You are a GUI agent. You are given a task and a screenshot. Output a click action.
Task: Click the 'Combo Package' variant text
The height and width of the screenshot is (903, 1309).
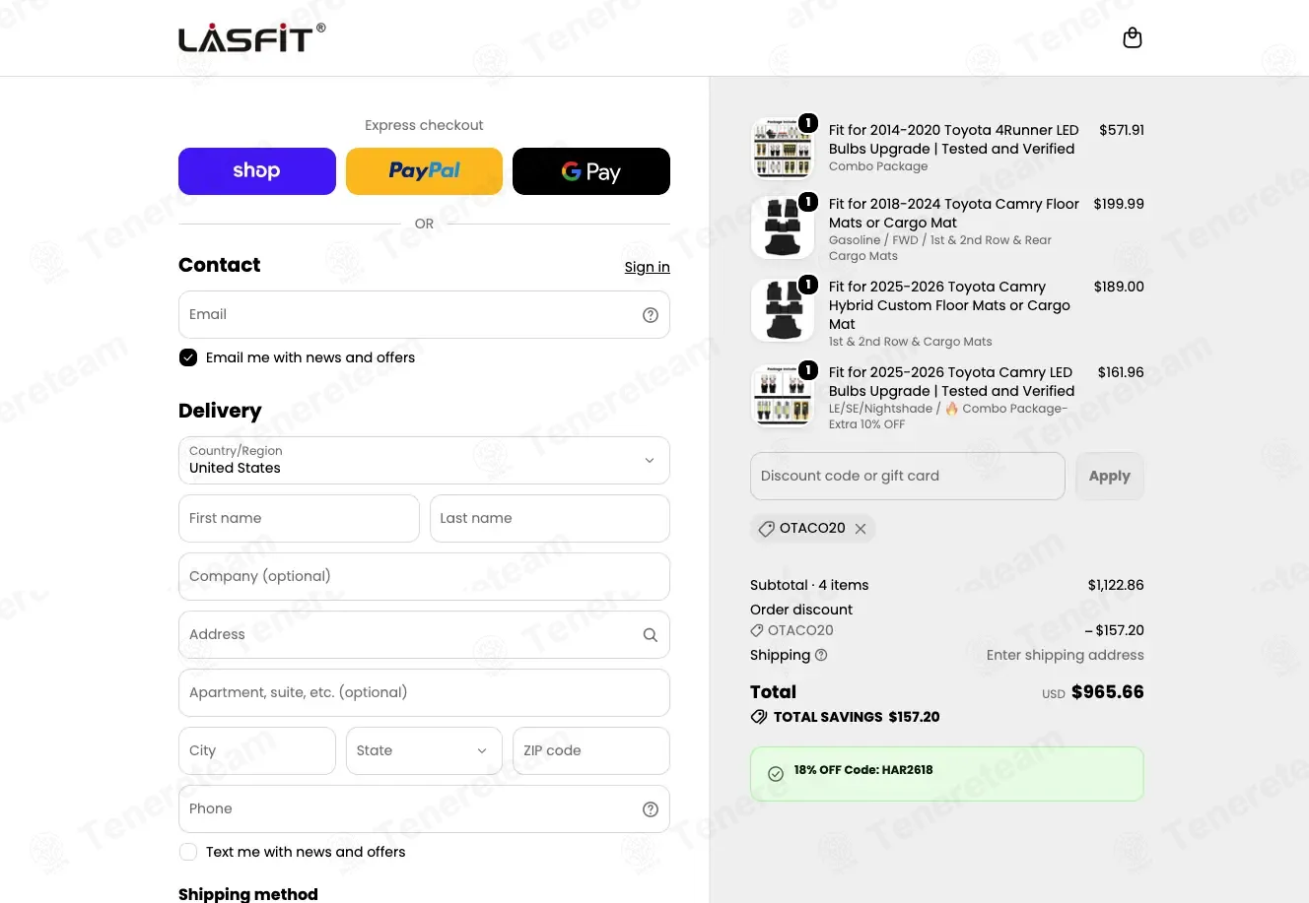click(878, 166)
